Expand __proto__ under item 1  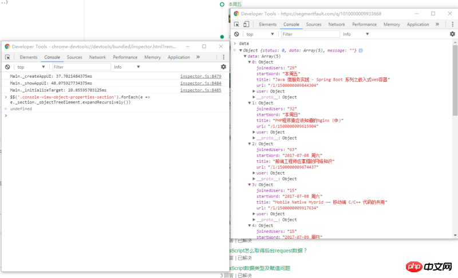tap(254, 138)
